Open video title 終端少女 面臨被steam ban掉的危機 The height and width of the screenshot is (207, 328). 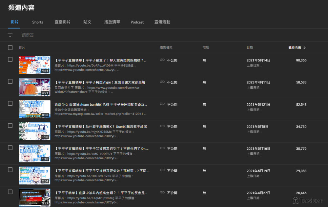point(100,105)
